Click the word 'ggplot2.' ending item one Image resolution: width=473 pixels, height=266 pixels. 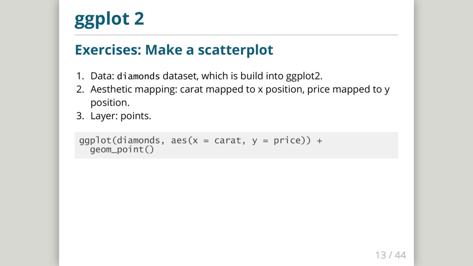pos(304,76)
